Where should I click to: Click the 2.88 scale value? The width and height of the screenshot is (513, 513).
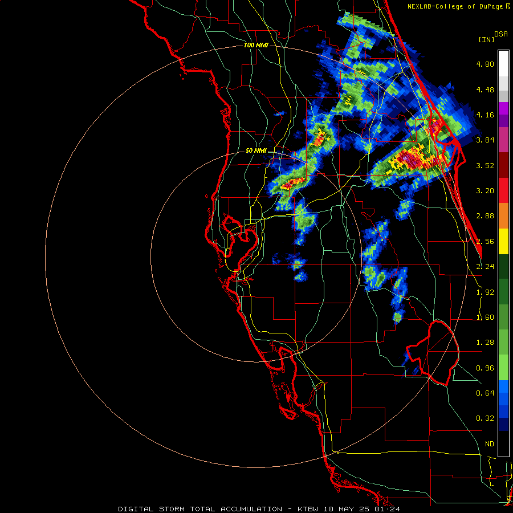tap(485, 216)
